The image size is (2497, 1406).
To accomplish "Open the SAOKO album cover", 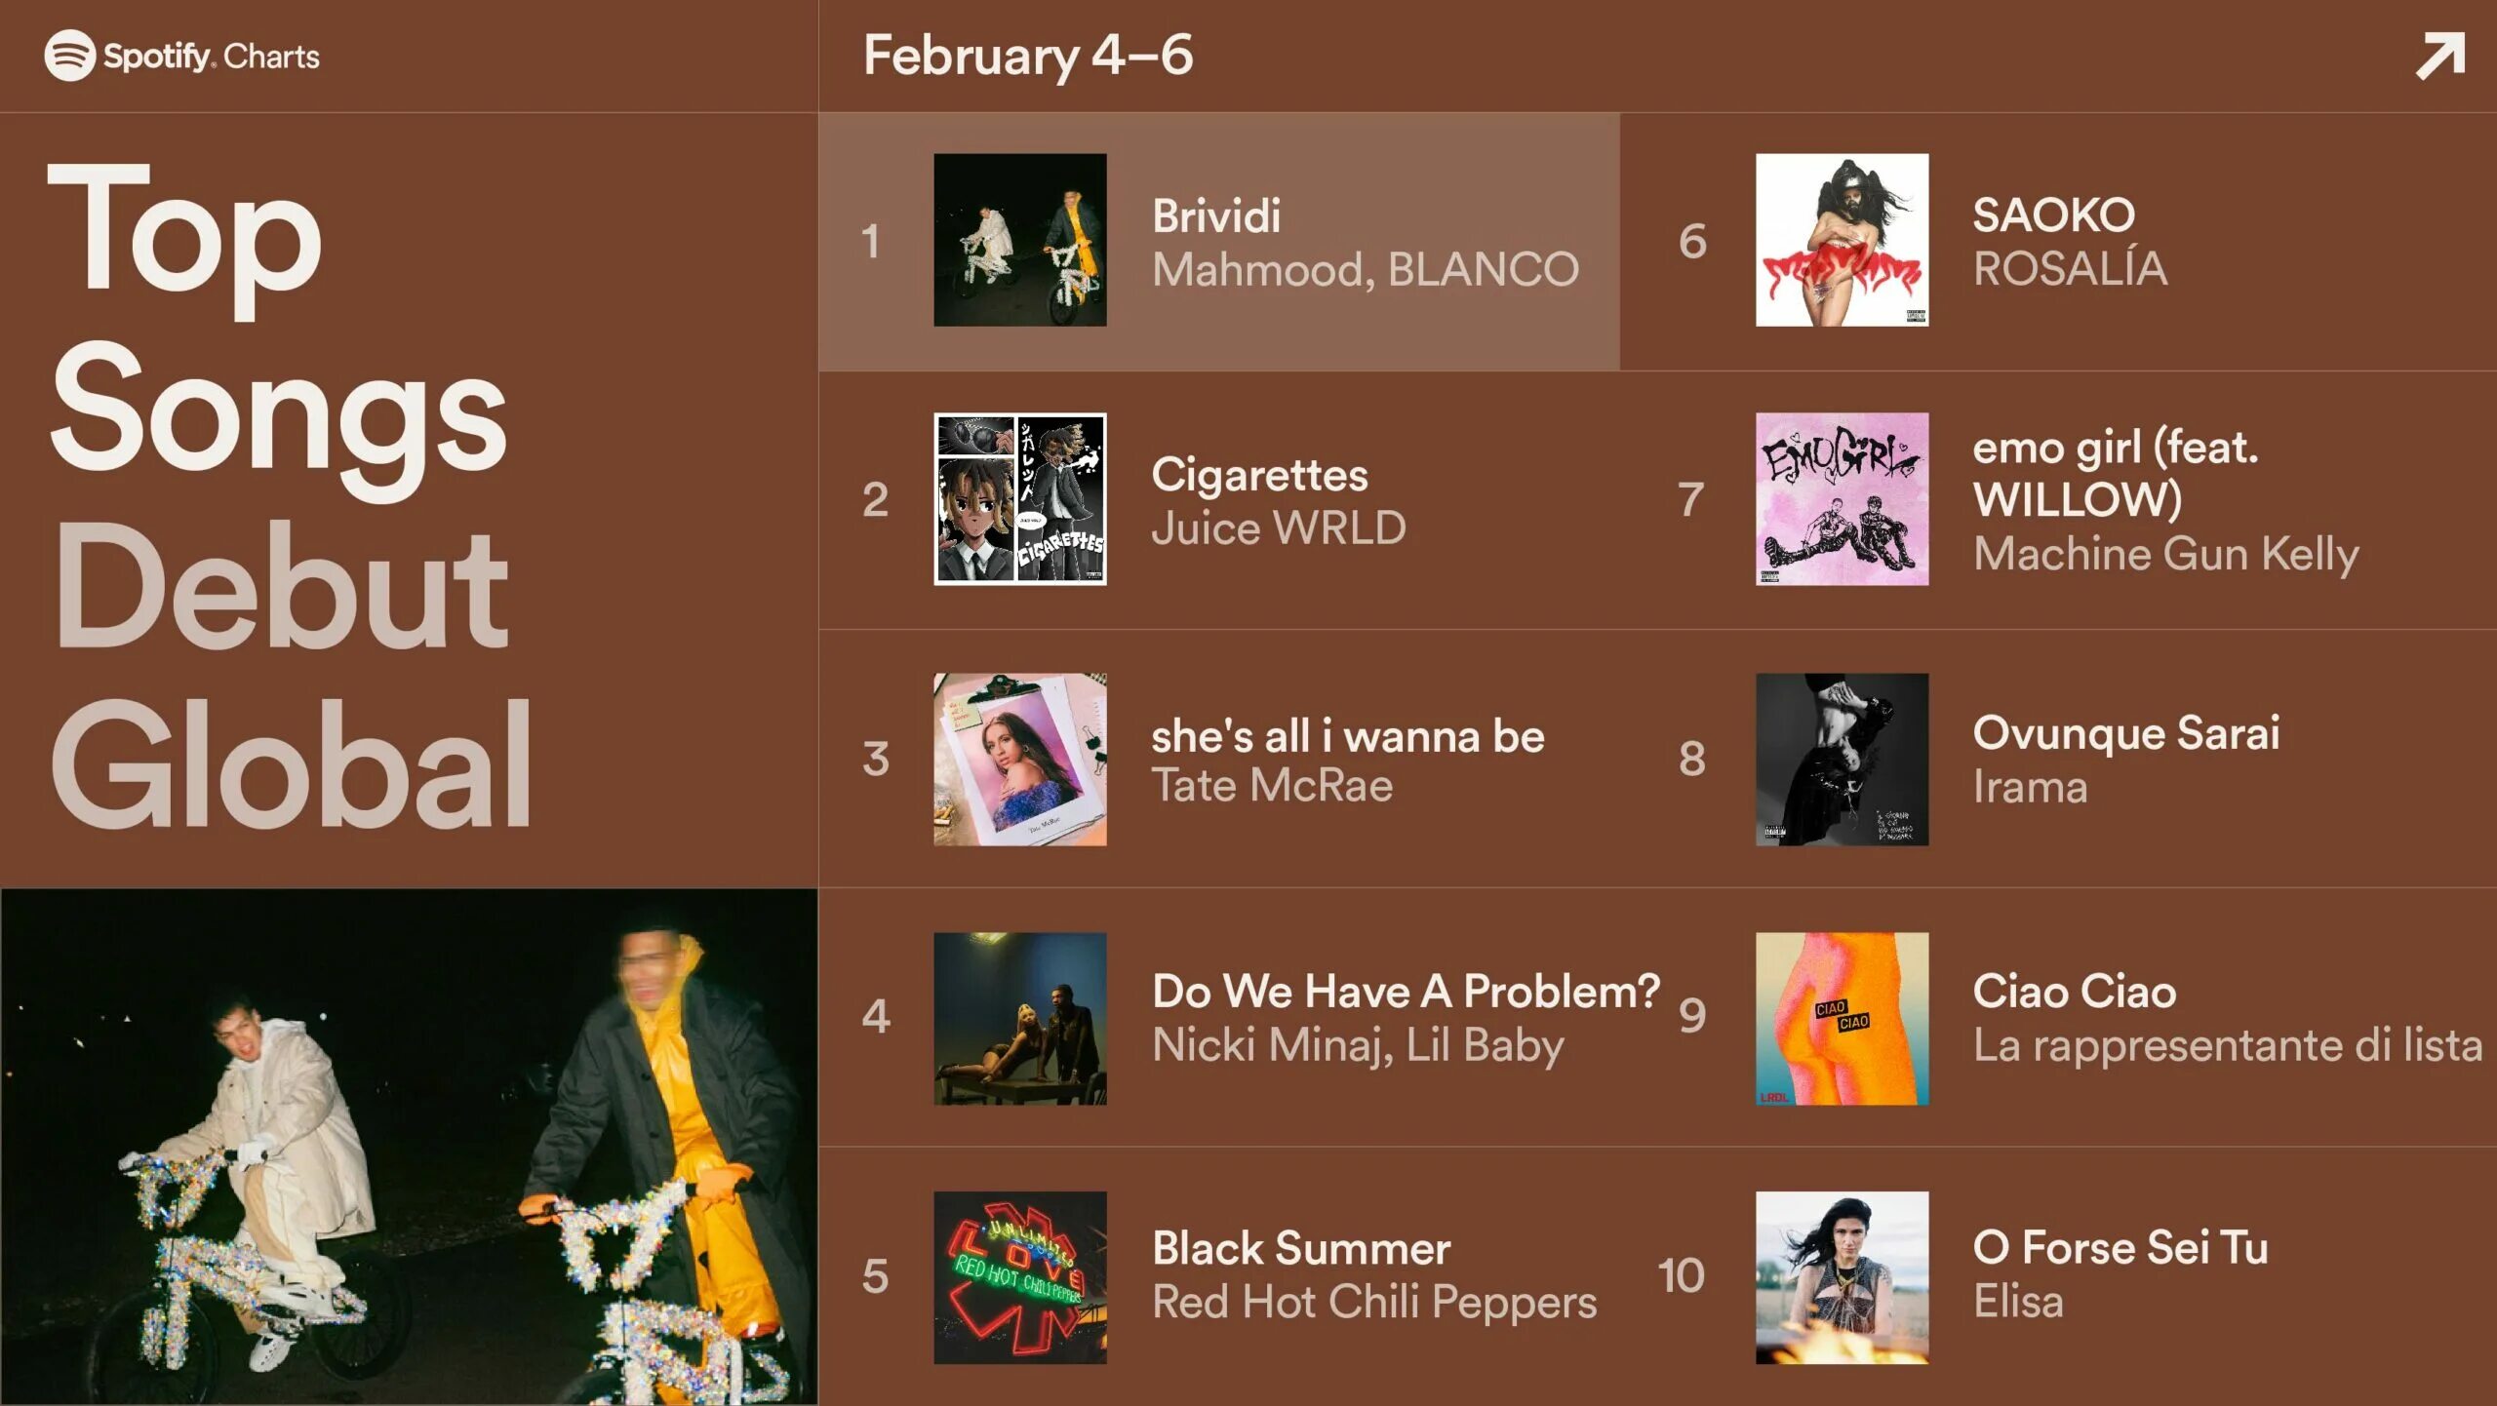I will [x=1843, y=240].
